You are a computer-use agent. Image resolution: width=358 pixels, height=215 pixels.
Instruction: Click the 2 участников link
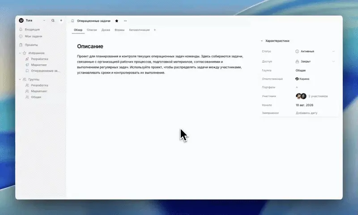click(x=318, y=96)
